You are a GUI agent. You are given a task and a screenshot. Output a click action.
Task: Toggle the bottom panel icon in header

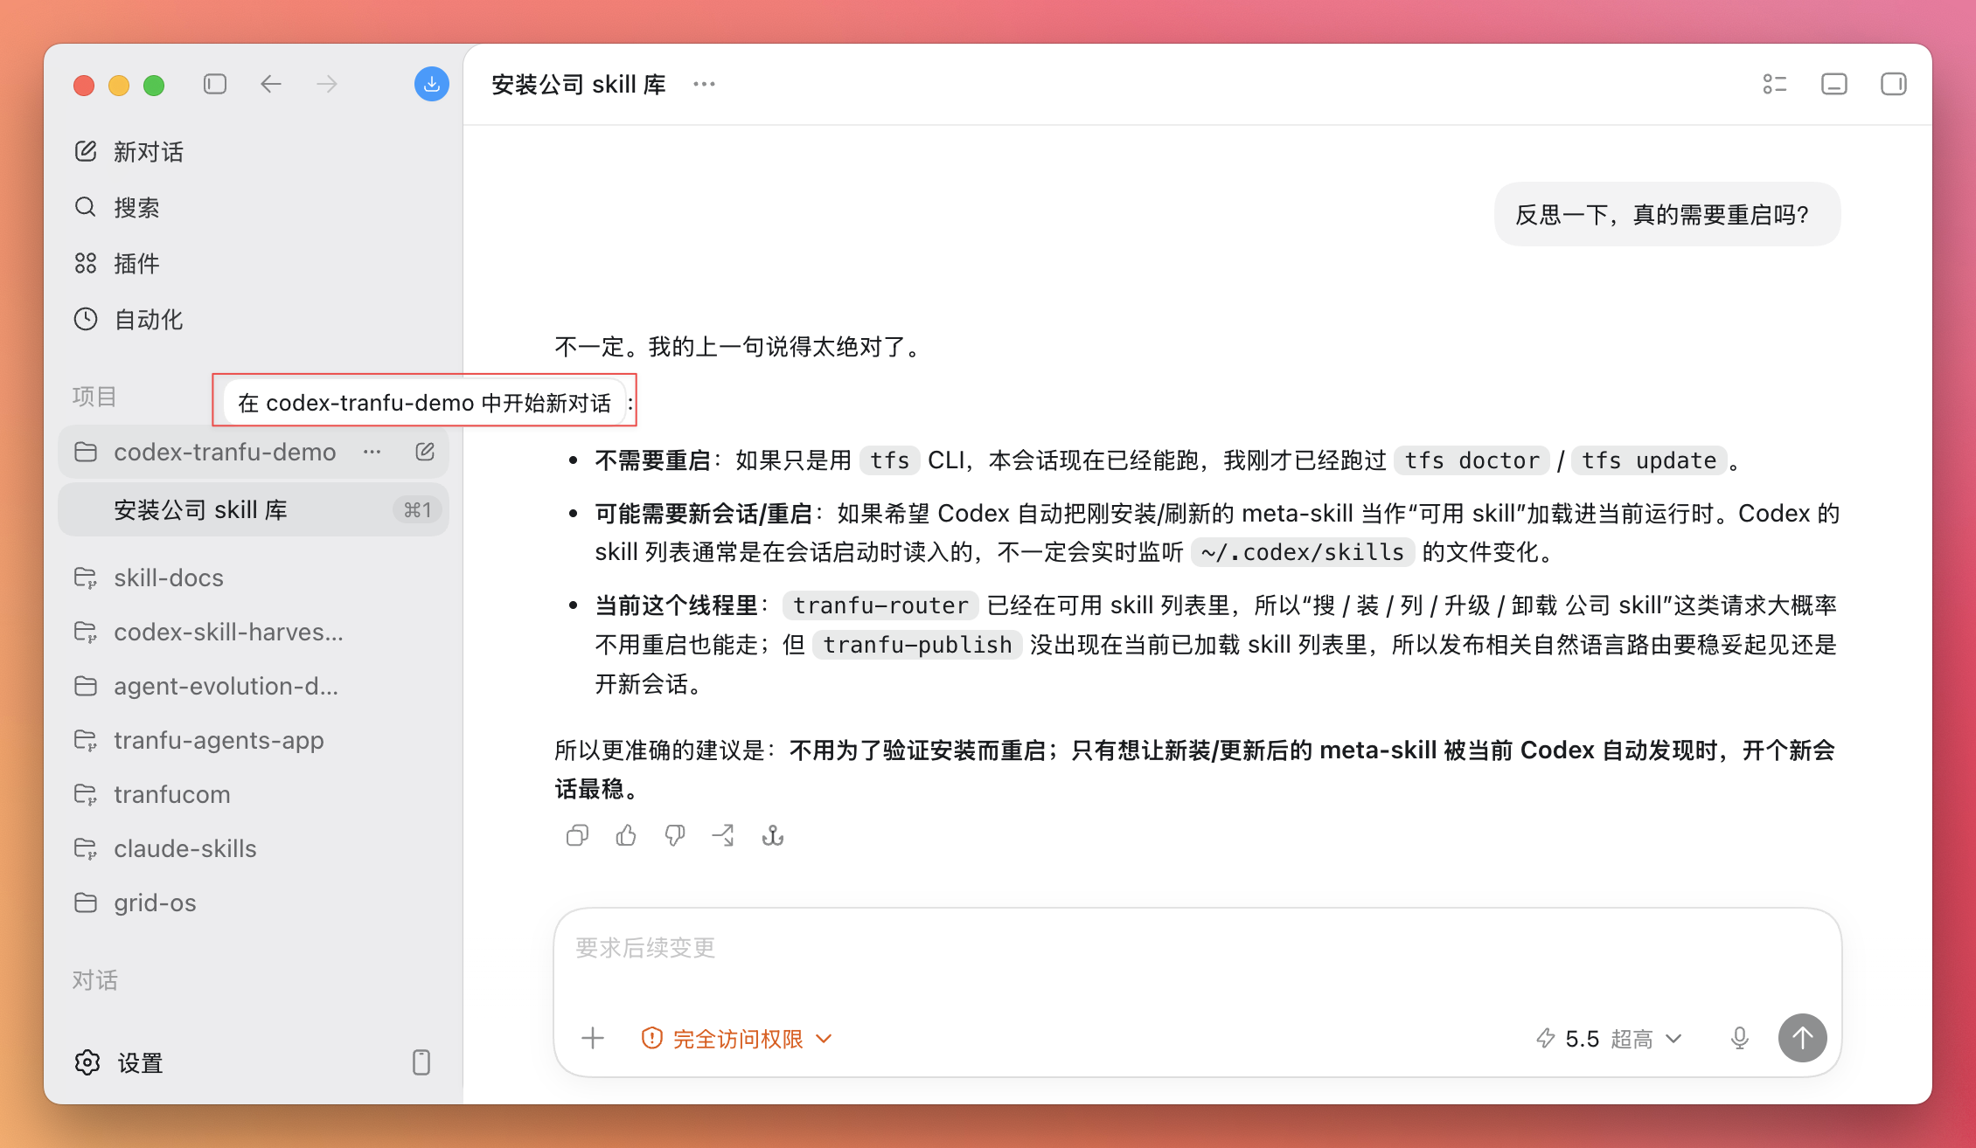[1834, 84]
